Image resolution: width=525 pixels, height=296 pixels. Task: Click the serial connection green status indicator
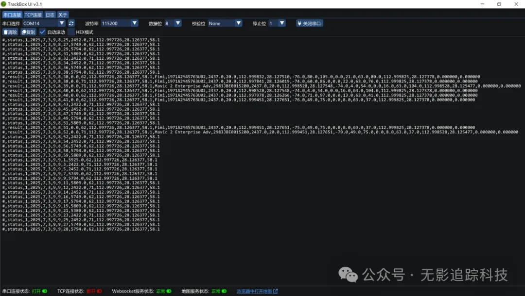[x=45, y=291]
